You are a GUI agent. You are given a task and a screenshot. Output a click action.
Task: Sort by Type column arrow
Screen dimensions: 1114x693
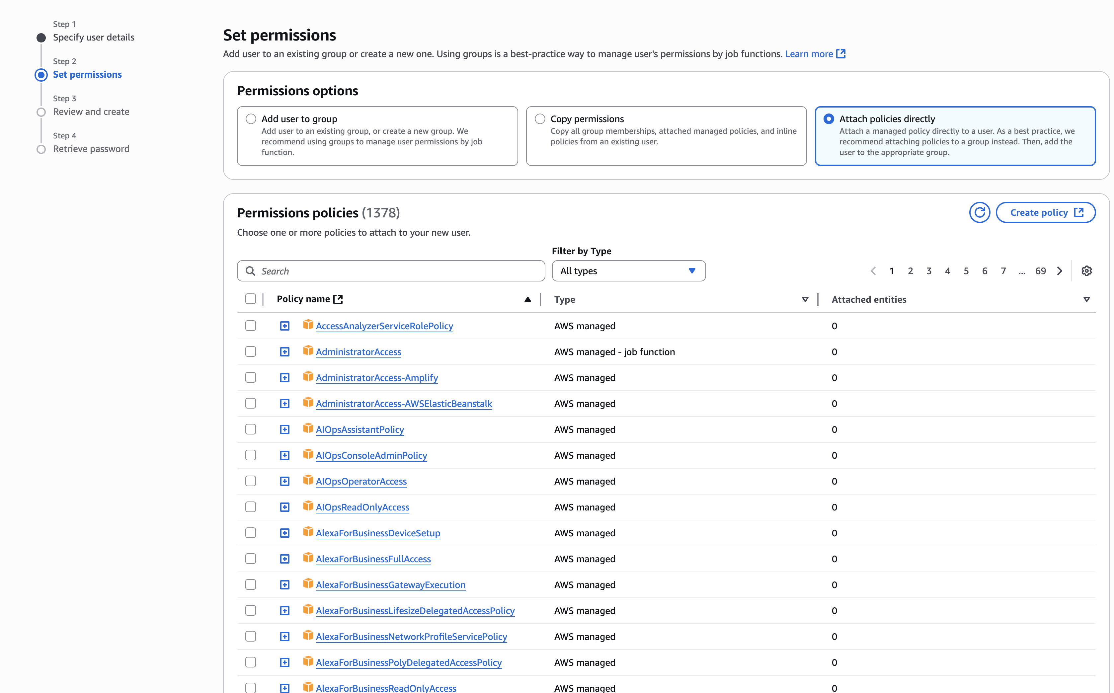click(x=805, y=299)
